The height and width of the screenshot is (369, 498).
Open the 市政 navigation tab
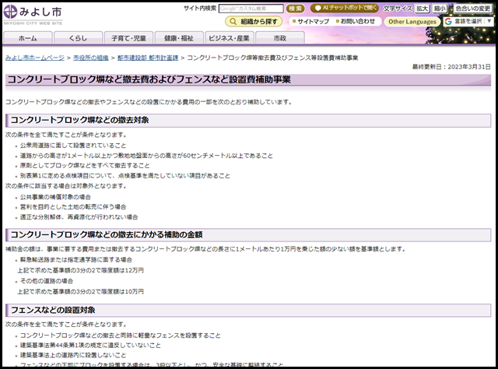279,38
